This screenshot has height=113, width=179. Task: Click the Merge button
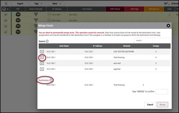tap(162, 105)
